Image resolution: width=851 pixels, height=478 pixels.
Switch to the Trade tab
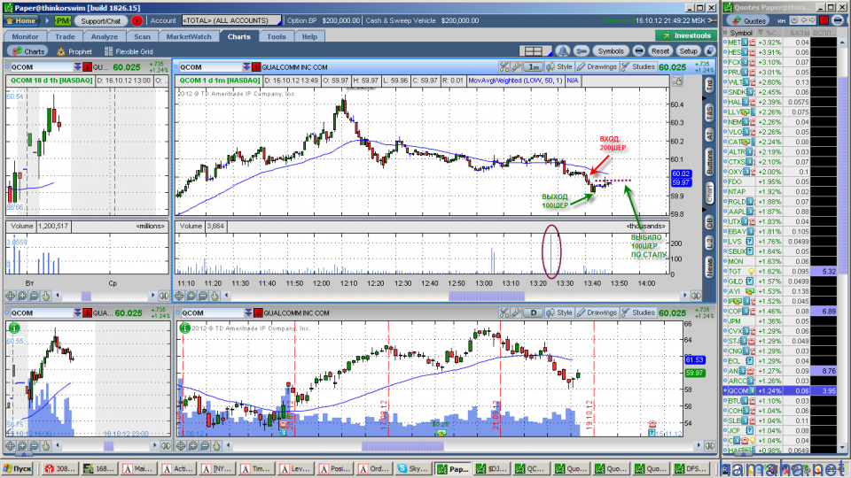[x=65, y=36]
